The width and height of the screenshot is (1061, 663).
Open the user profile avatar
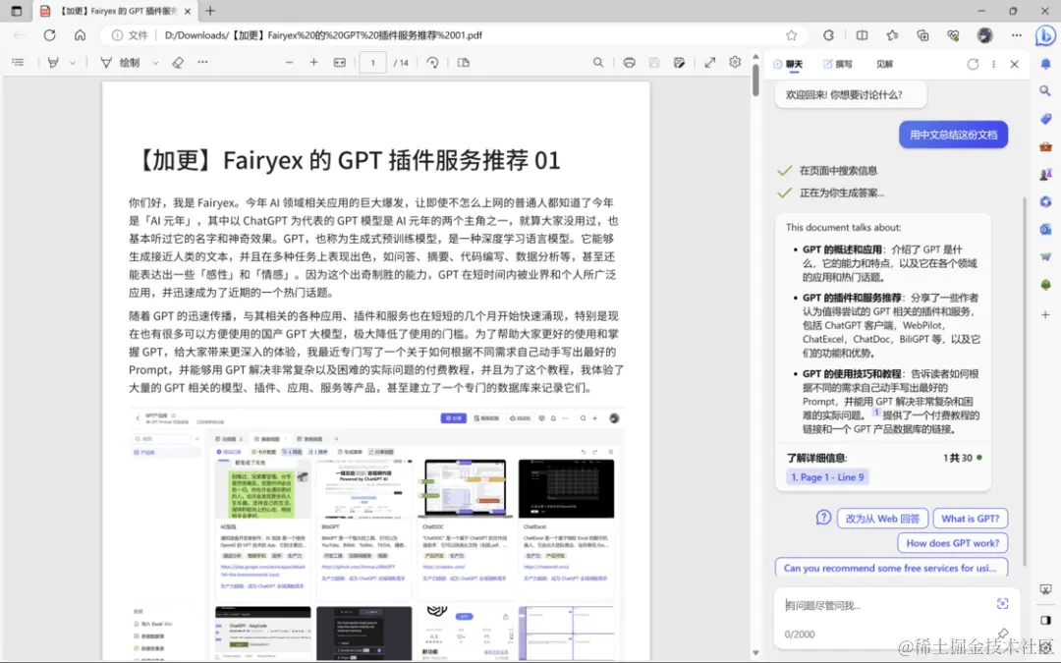[984, 35]
